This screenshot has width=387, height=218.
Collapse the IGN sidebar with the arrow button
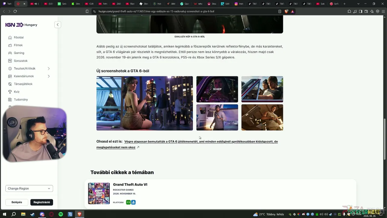pos(58,25)
